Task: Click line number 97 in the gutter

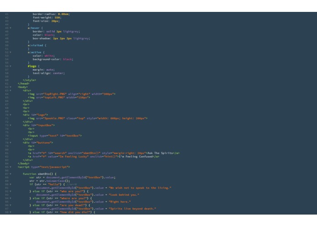Action: 7,209
